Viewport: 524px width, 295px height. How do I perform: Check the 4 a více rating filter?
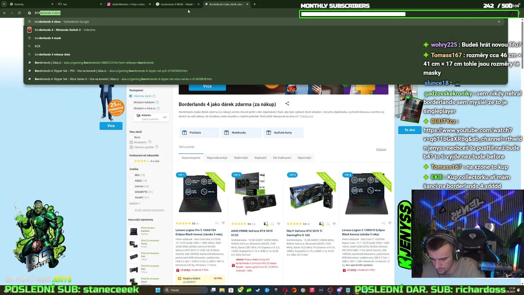click(x=131, y=161)
